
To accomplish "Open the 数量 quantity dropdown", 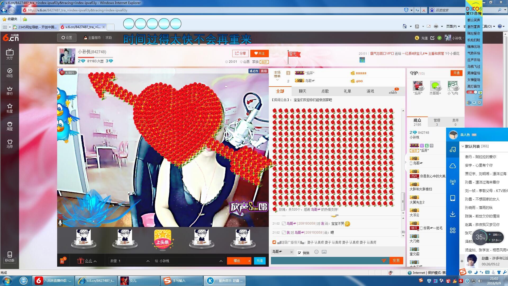I will click(148, 261).
